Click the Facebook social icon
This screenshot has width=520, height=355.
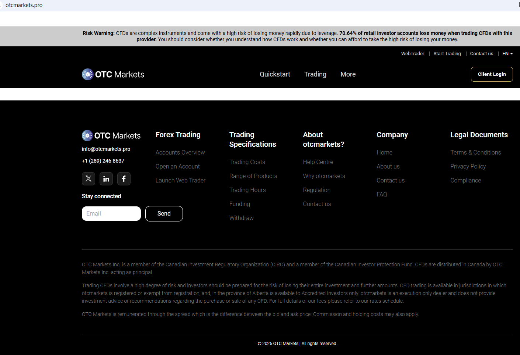point(124,179)
